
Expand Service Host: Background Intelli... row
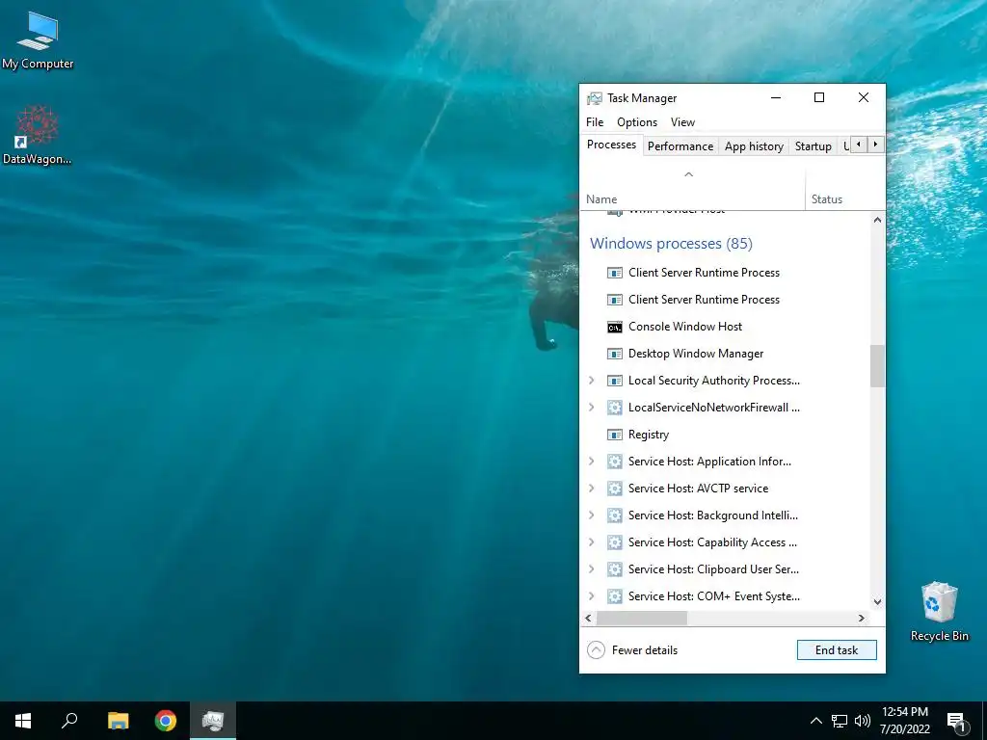(591, 515)
